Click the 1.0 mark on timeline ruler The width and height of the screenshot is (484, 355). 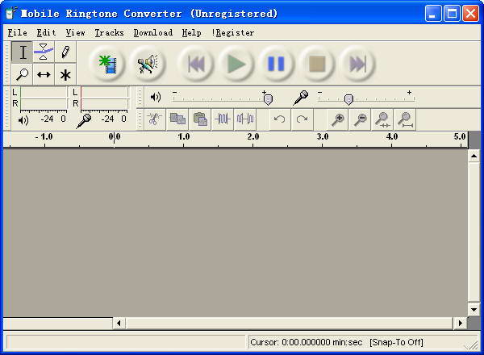point(184,136)
